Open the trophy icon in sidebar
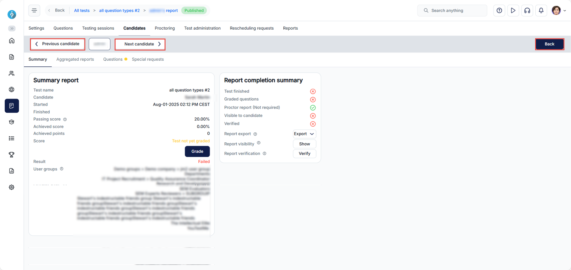Viewport: 571px width, 270px height. point(12,154)
